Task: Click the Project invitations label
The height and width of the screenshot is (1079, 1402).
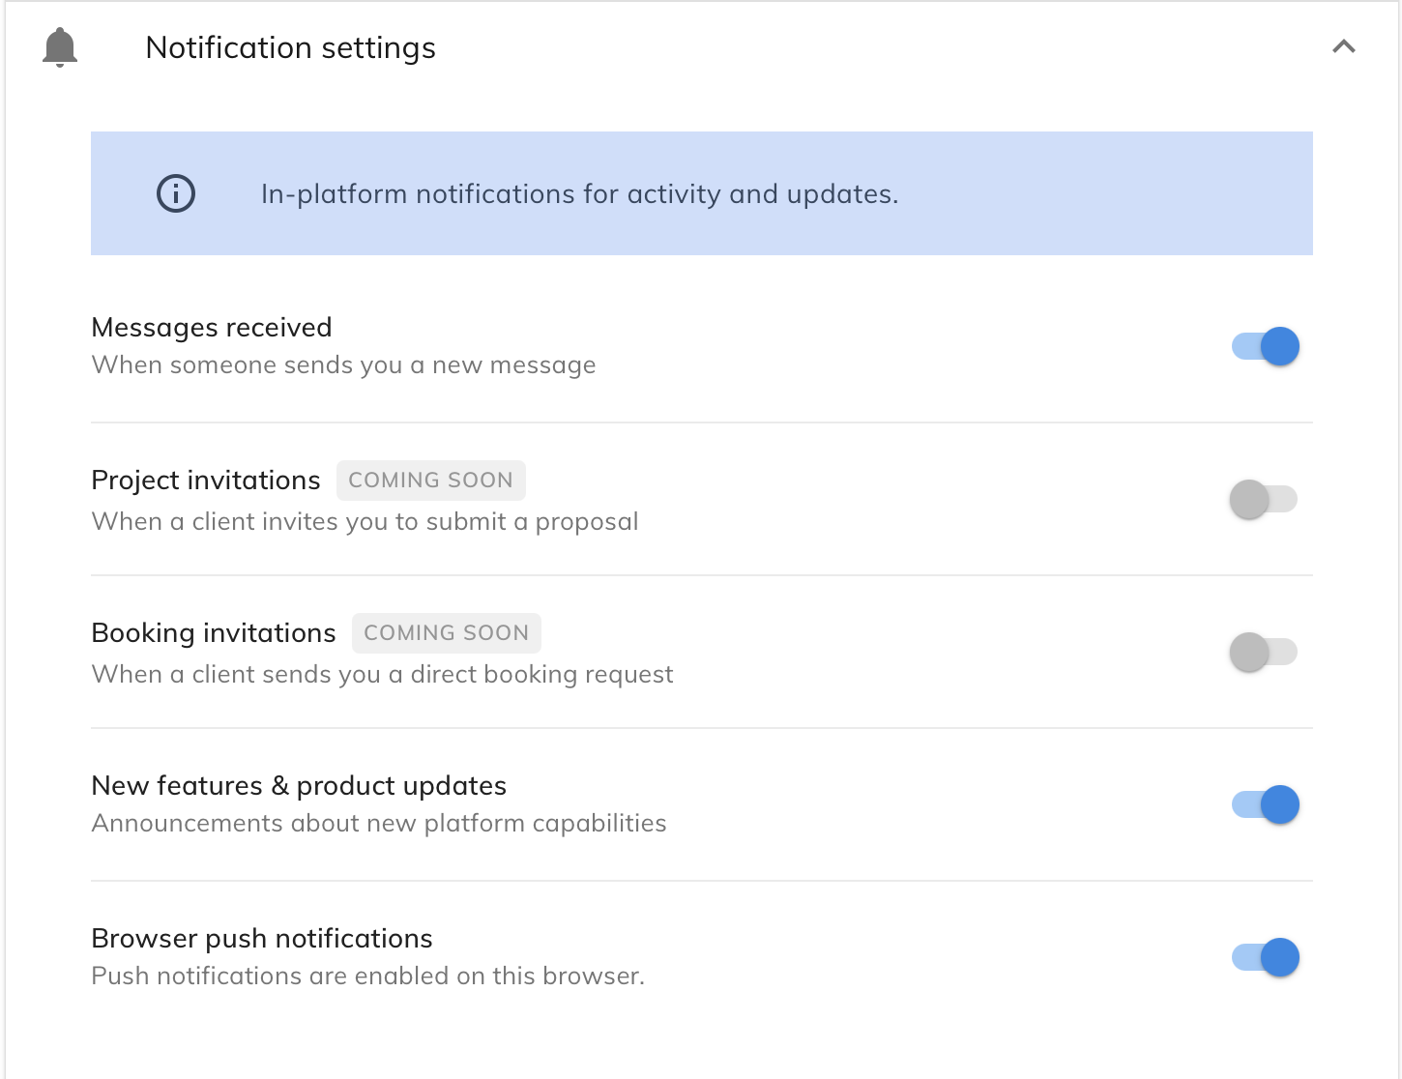Action: pyautogui.click(x=206, y=481)
